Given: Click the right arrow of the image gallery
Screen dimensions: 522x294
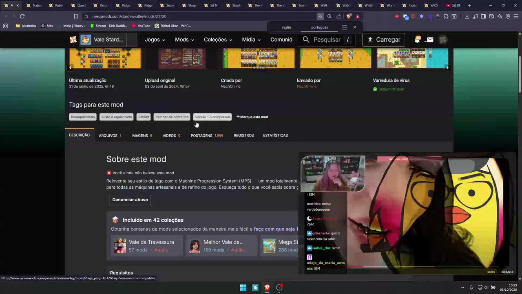Looking at the screenshot, I should [x=447, y=68].
